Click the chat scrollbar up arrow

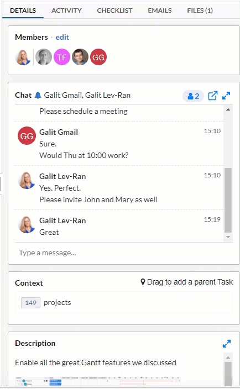(x=228, y=109)
